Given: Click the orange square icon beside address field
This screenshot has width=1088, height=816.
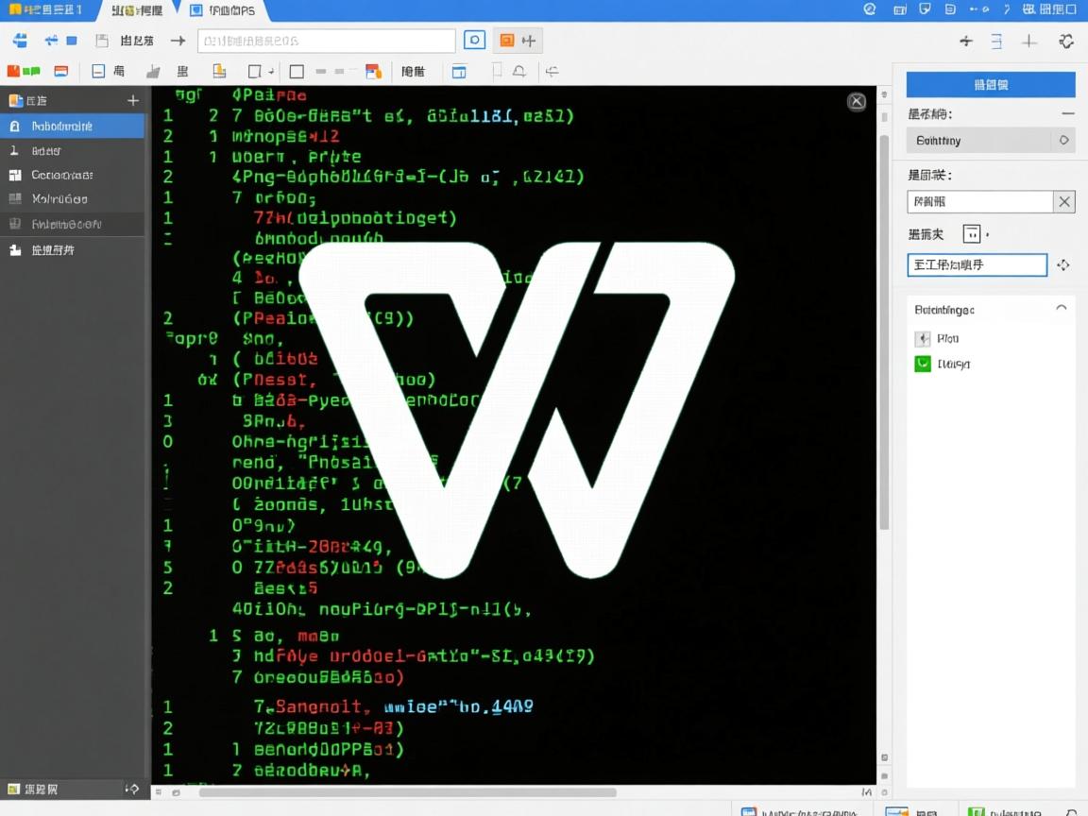Looking at the screenshot, I should (507, 41).
